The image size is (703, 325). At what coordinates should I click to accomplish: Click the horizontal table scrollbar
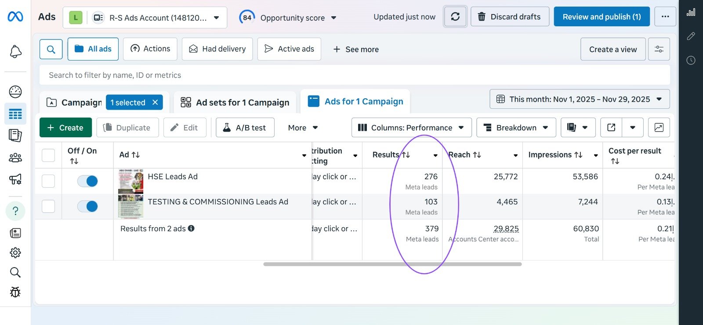392,264
